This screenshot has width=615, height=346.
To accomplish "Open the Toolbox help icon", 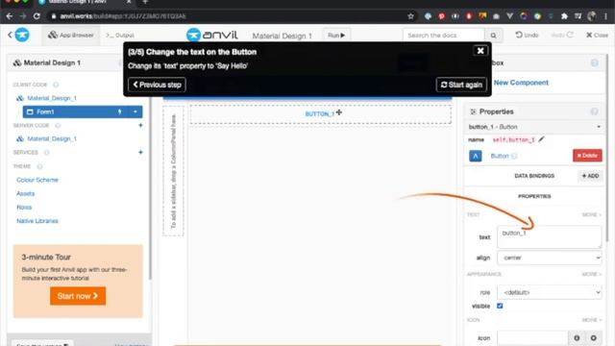I will click(594, 62).
